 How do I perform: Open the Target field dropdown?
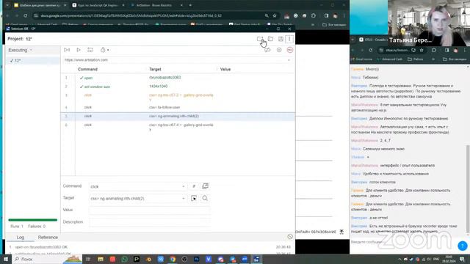[183, 198]
